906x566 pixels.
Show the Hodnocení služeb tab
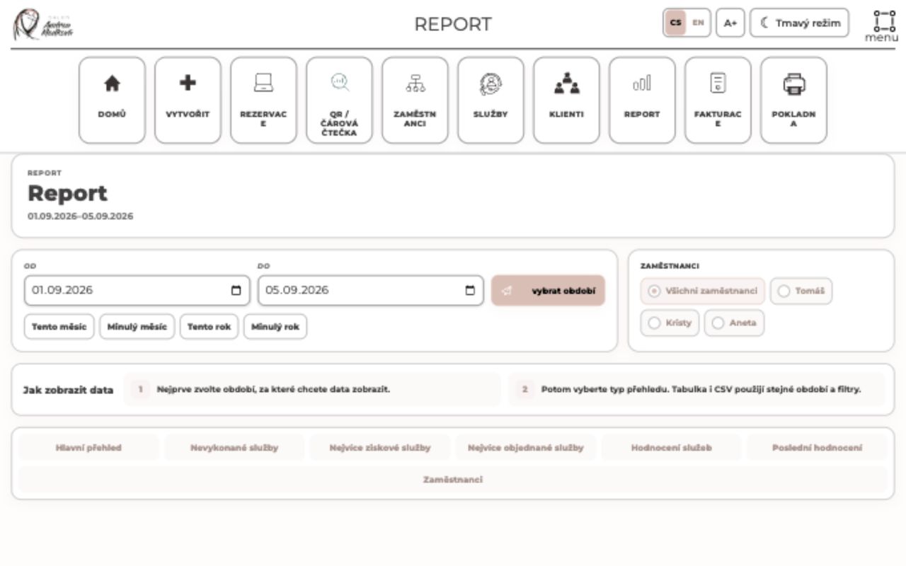(x=672, y=448)
